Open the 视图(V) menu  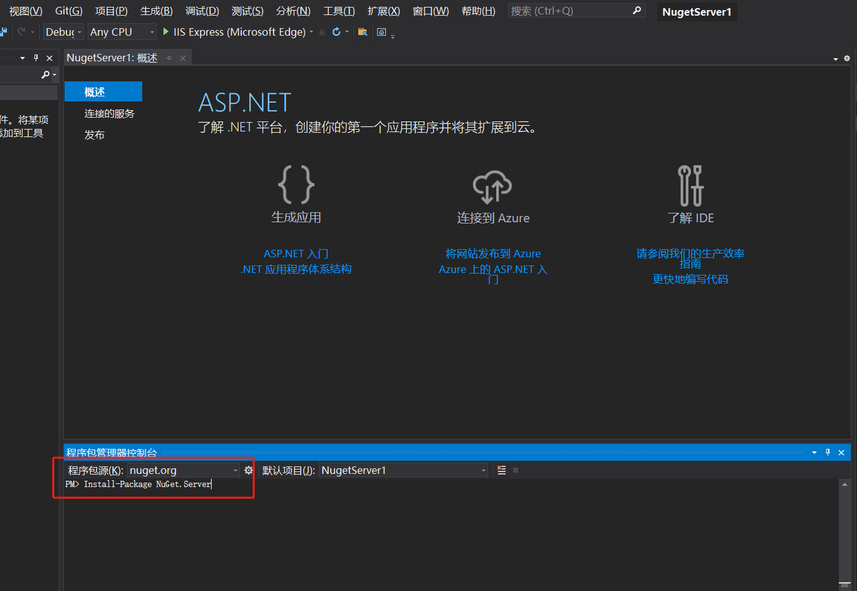tap(26, 11)
